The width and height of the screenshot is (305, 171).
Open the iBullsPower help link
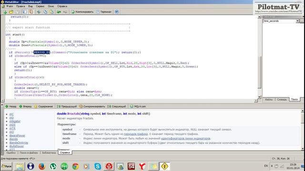coord(17,146)
